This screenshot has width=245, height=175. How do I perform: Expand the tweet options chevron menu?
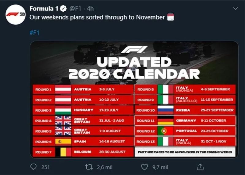[x=236, y=9]
